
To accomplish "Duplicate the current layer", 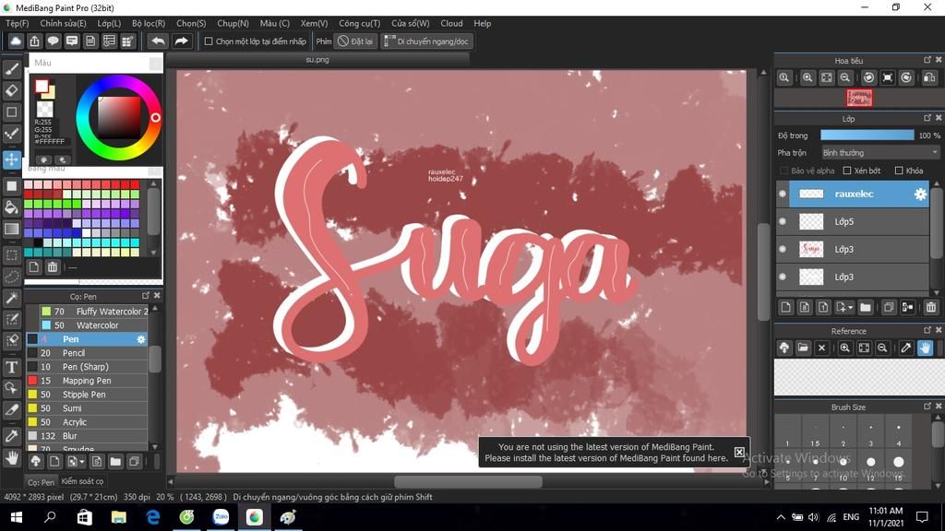I will point(889,308).
